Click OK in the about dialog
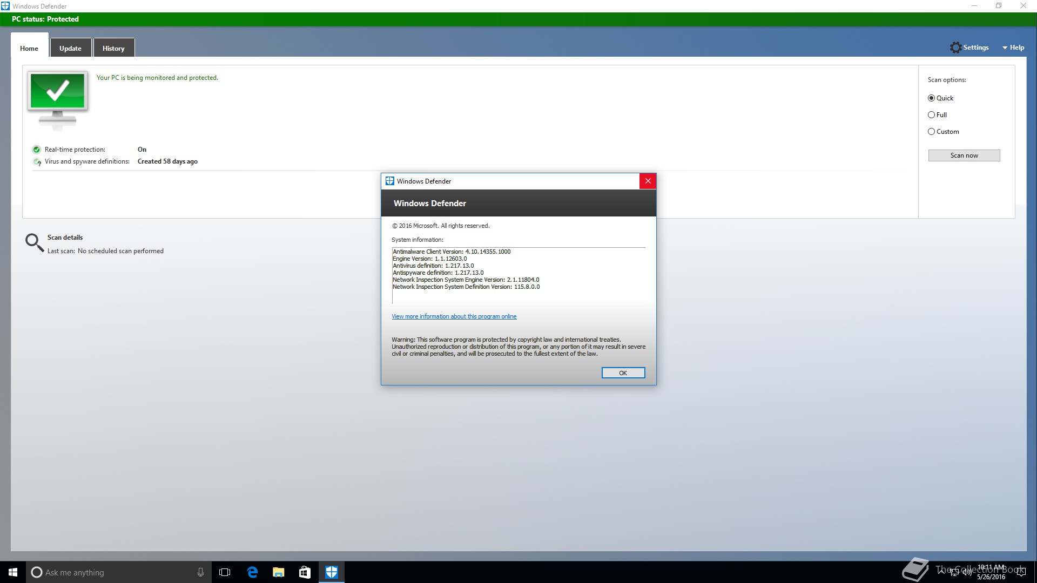This screenshot has width=1037, height=583. coord(623,373)
